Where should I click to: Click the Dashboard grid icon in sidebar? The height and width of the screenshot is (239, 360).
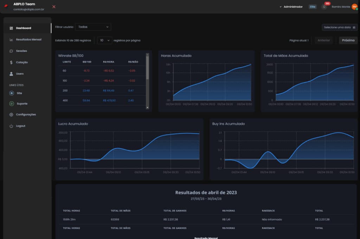click(x=11, y=28)
